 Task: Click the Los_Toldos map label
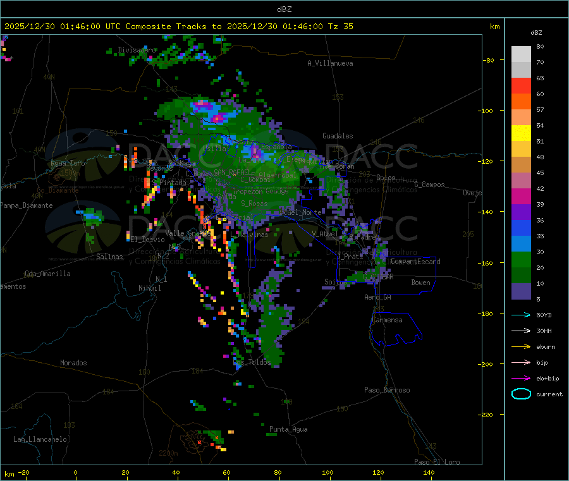tap(252, 362)
